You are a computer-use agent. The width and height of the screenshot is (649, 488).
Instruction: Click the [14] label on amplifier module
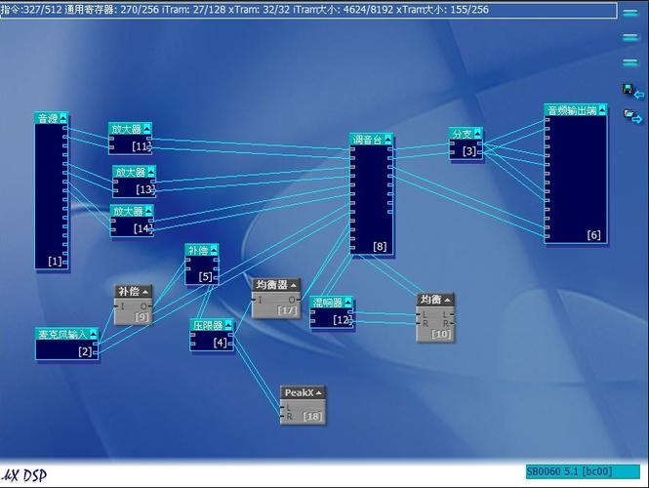pyautogui.click(x=142, y=228)
